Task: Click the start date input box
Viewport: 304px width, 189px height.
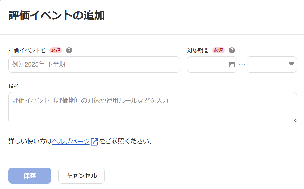Action: pyautogui.click(x=209, y=64)
